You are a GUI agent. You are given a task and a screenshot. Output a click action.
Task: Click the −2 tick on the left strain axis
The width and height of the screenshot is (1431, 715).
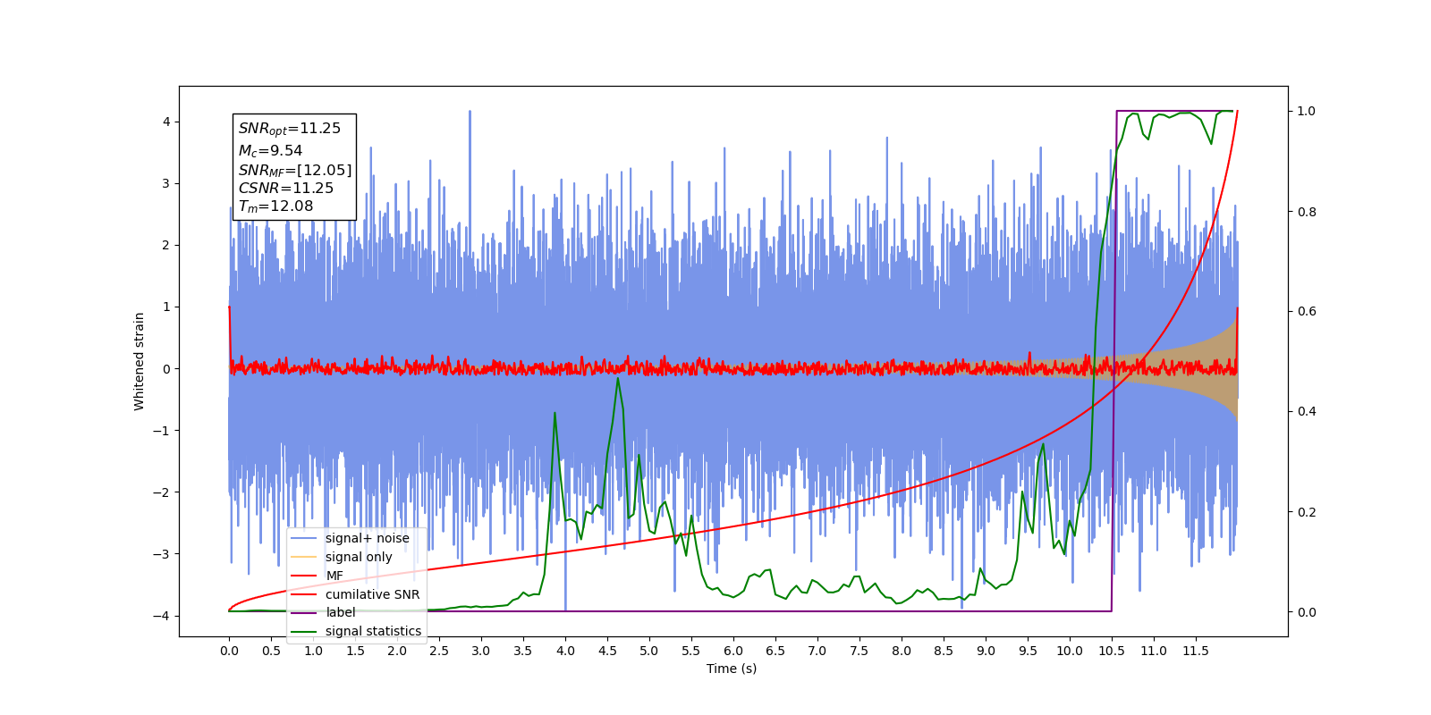(161, 492)
